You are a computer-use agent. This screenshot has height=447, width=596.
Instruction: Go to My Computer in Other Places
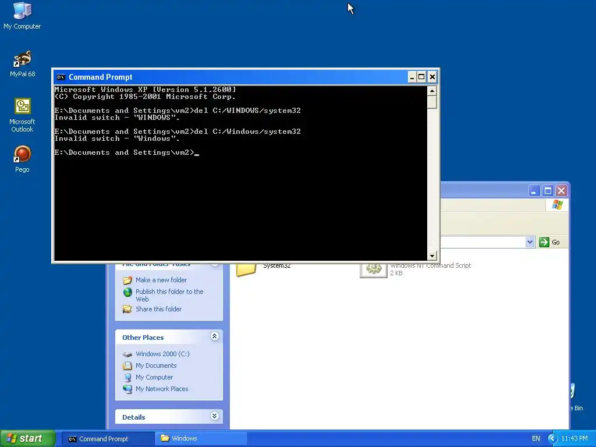pos(154,377)
